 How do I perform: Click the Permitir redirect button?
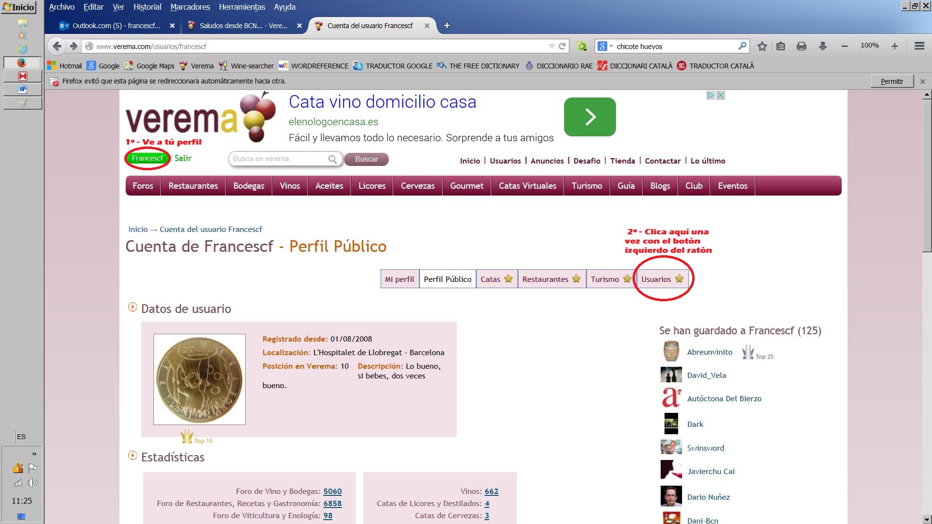click(x=892, y=81)
